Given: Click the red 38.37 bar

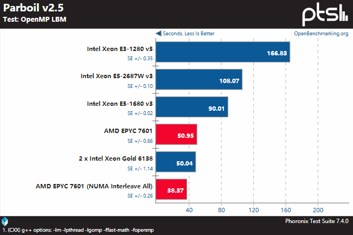Looking at the screenshot, I should pos(171,189).
